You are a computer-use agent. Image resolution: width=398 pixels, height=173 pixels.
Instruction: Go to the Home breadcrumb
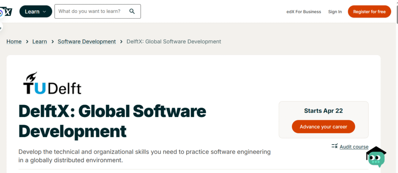pos(14,42)
